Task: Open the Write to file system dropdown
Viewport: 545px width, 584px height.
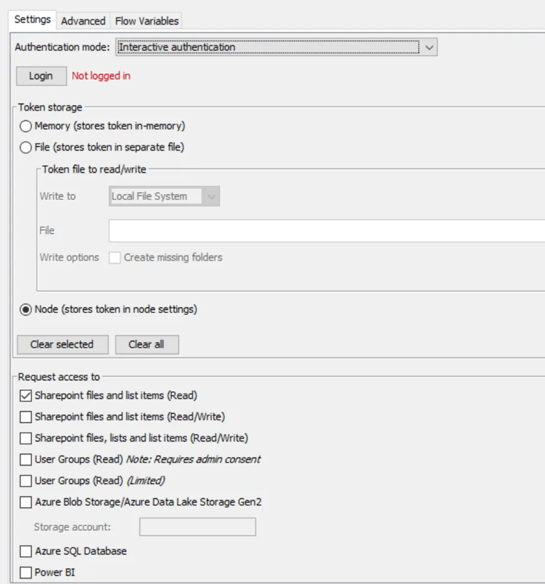Action: pos(164,197)
